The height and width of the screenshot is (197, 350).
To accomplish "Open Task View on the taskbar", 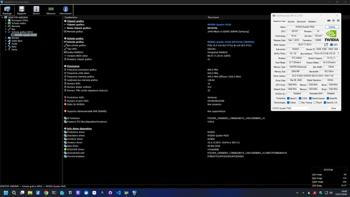I will coord(22,193).
